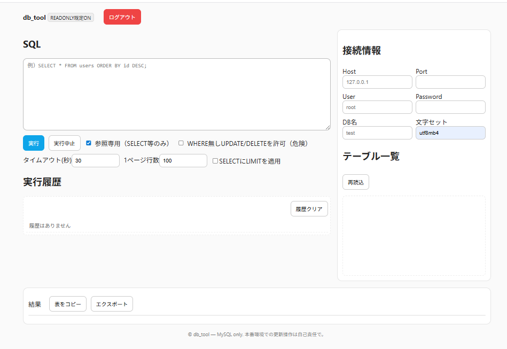
Task: Select the タイムアウト(秒) input field
Action: click(95, 160)
